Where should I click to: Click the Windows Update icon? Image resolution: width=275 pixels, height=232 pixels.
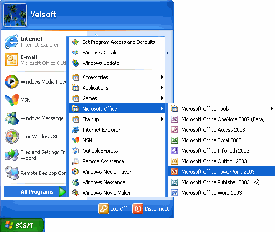[75, 63]
